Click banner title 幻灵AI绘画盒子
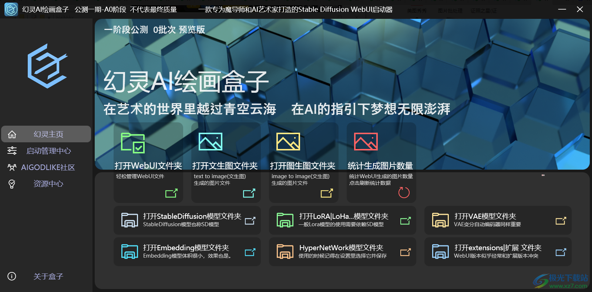The image size is (592, 292). (x=186, y=82)
